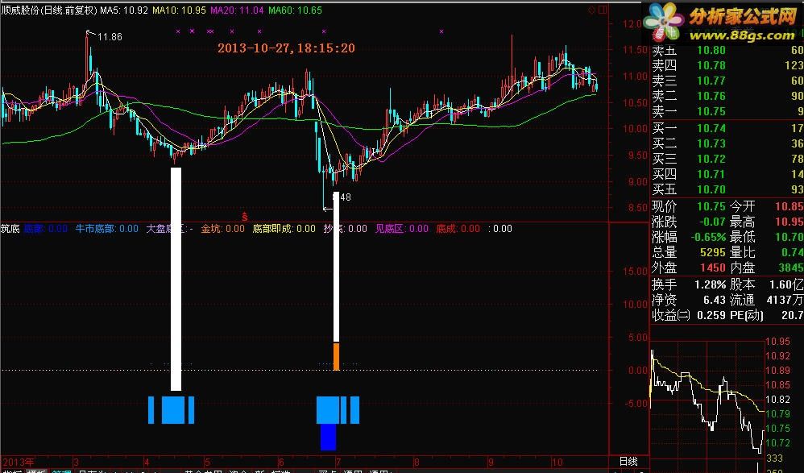Click the 2013年 year label on the time axis

point(18,463)
